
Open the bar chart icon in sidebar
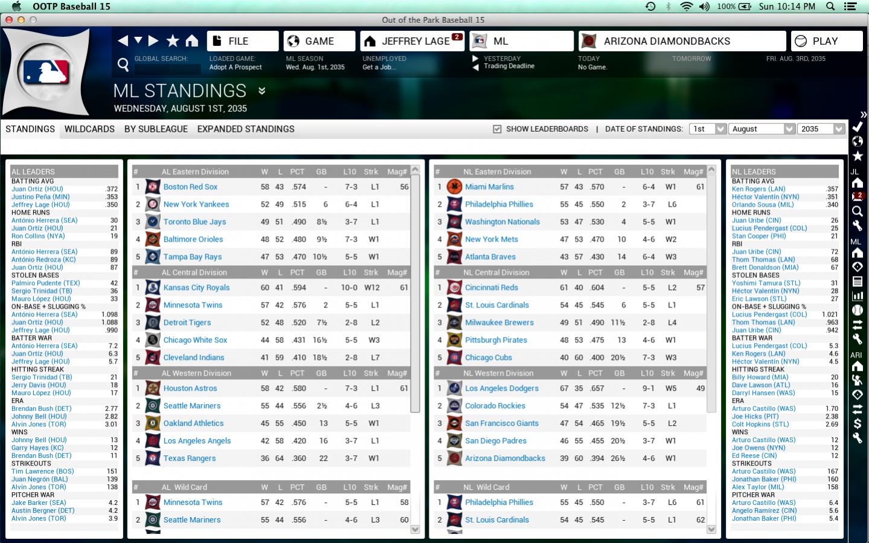tap(857, 296)
